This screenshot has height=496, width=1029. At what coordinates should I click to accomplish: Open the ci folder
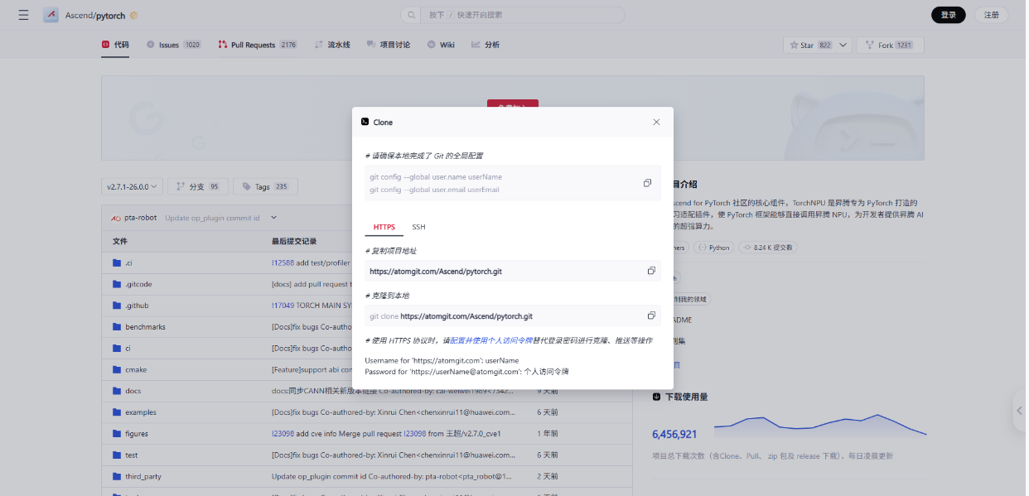click(128, 349)
